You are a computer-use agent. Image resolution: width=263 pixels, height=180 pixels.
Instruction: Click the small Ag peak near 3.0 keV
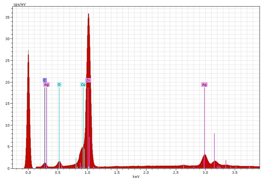click(204, 155)
